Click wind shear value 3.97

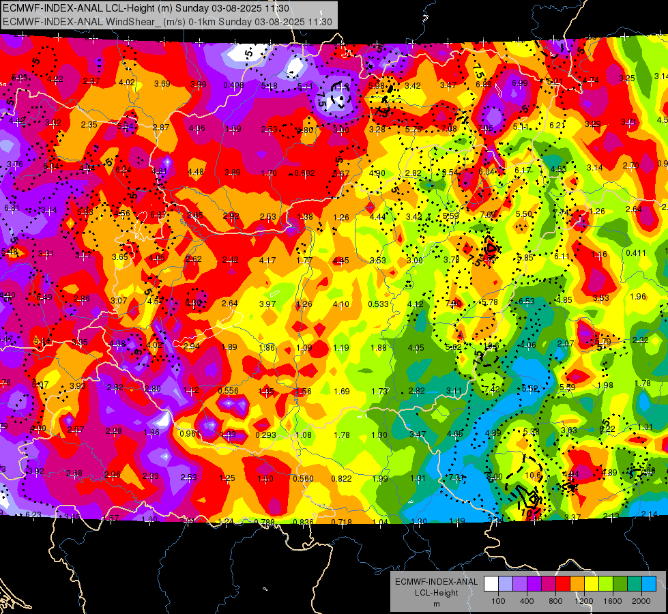click(x=267, y=304)
